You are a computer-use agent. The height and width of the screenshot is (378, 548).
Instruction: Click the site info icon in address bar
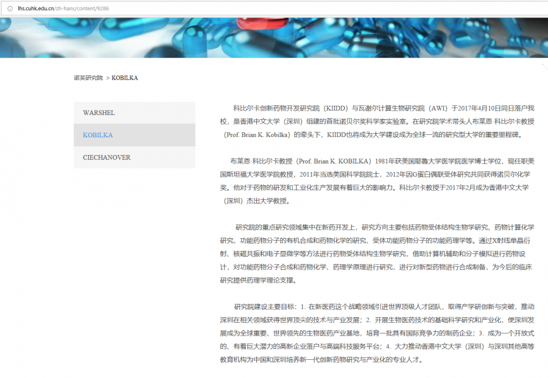(x=10, y=9)
